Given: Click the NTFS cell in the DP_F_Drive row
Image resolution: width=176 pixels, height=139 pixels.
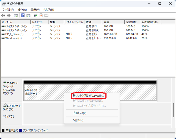Looking at the screenshot, I should [69, 34].
